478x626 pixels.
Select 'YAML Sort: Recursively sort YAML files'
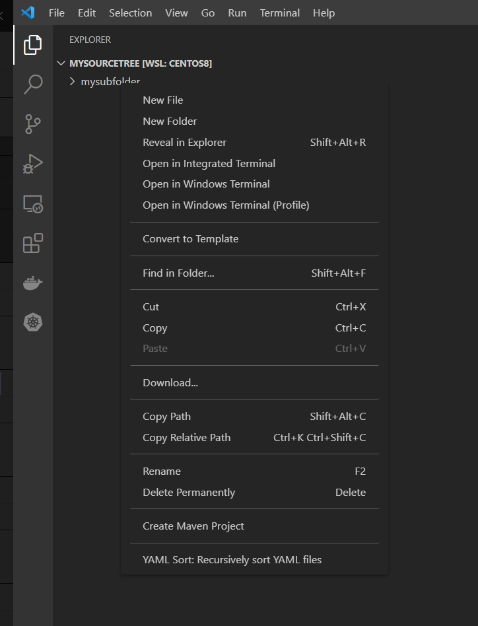point(232,559)
